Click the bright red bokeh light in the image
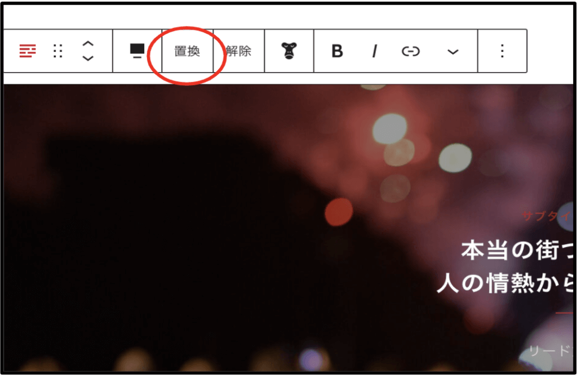Screen dimensions: 577x376 pyautogui.click(x=339, y=212)
